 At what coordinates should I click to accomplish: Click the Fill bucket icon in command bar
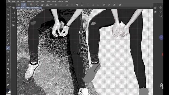click(77, 5)
